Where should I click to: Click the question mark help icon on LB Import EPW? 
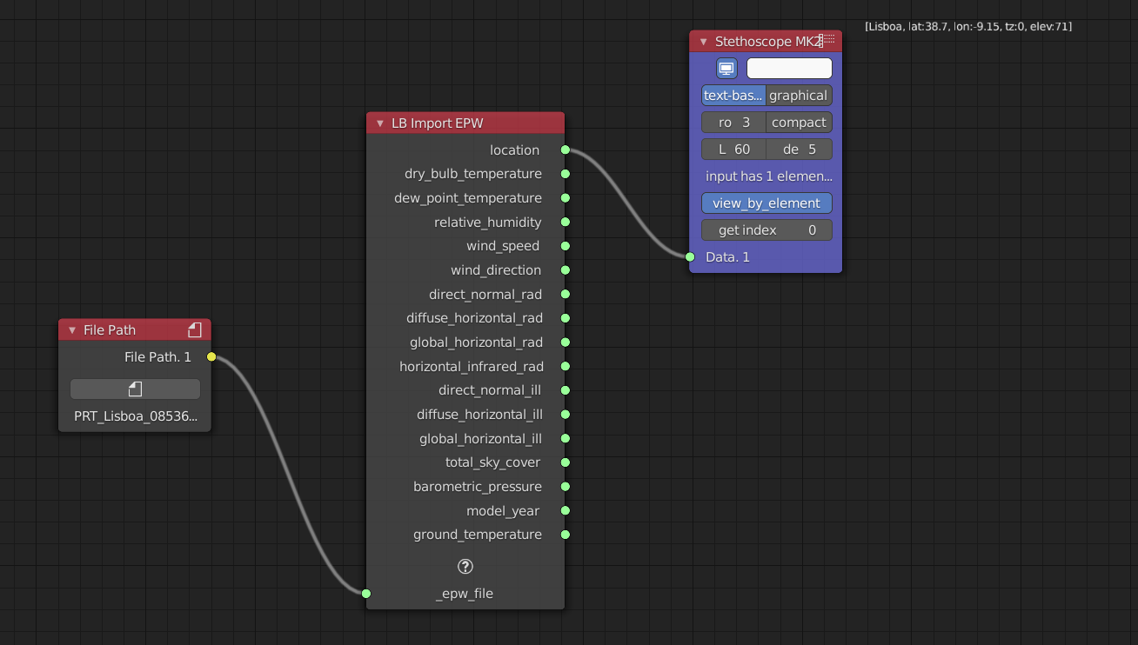click(465, 566)
